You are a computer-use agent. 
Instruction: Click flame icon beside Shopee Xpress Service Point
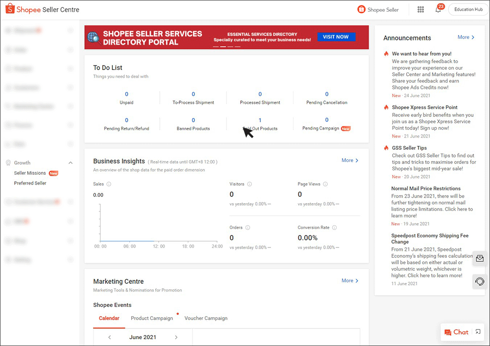click(x=386, y=107)
